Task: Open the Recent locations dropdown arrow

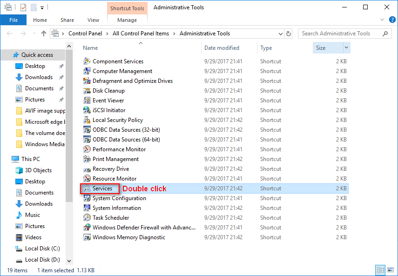Action: click(x=34, y=34)
